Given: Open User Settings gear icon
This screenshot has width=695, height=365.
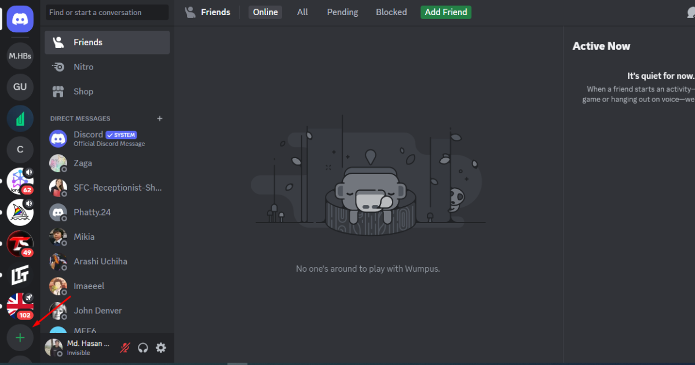Looking at the screenshot, I should click(161, 348).
